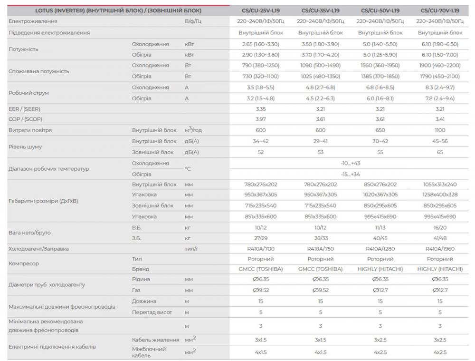This screenshot has height=361, width=475.
Task: Click the CS/CU-35V-L19 column header
Action: (x=320, y=10)
